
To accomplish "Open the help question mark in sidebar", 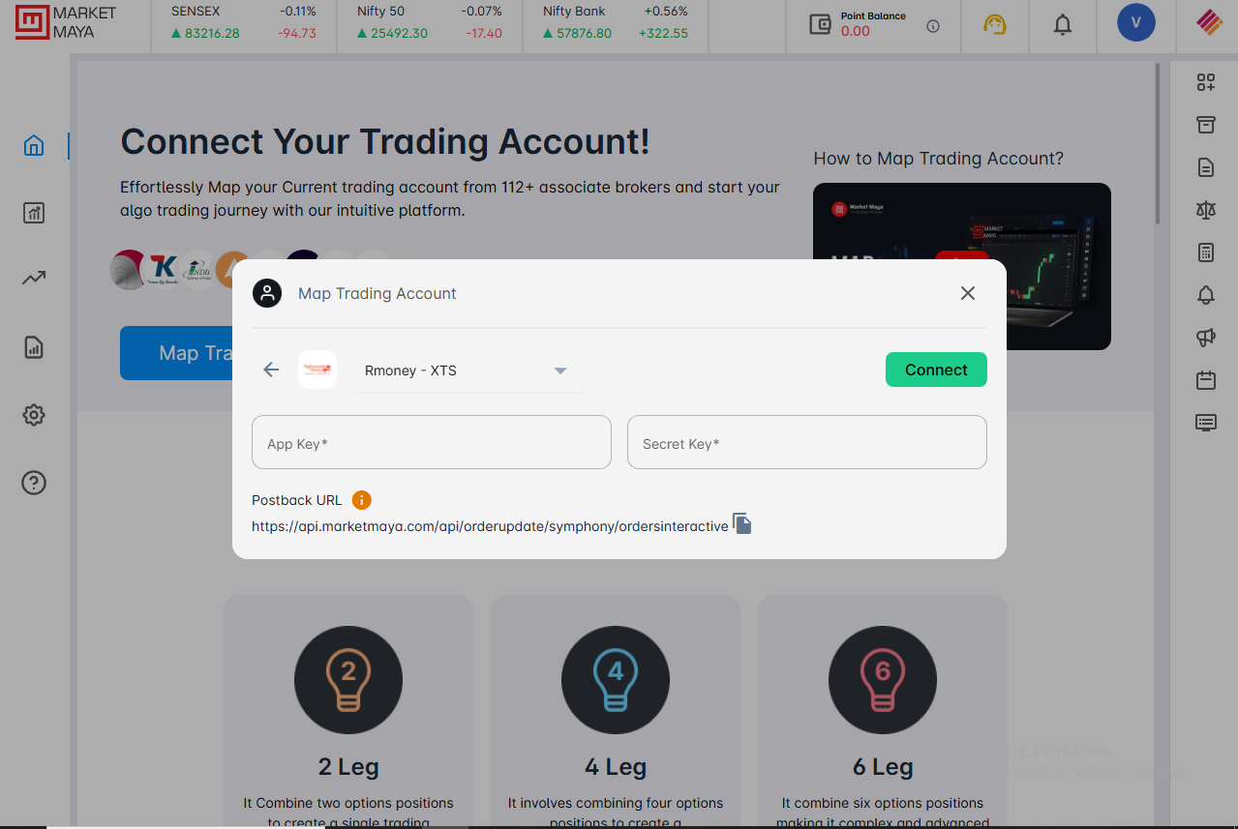I will tap(34, 483).
